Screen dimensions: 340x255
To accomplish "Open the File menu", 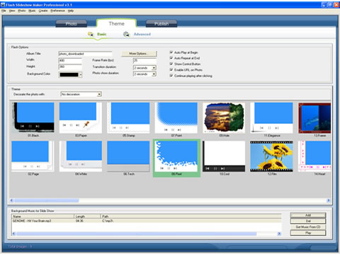I will pos(4,11).
